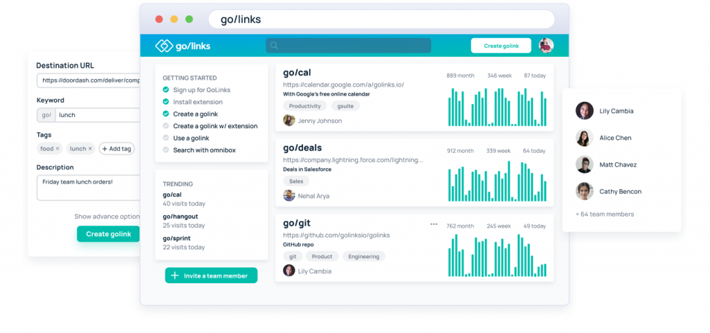Remove the food tag with its x
This screenshot has height=333, width=710.
pos(58,148)
